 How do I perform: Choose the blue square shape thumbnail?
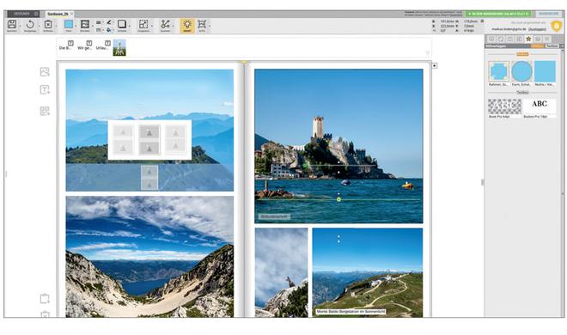(x=545, y=71)
